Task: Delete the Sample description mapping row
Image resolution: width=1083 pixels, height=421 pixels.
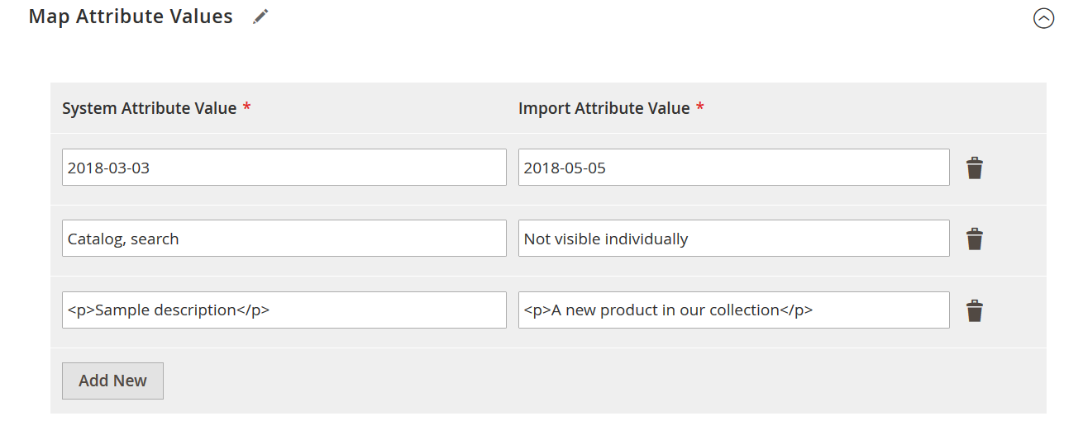Action: point(975,311)
